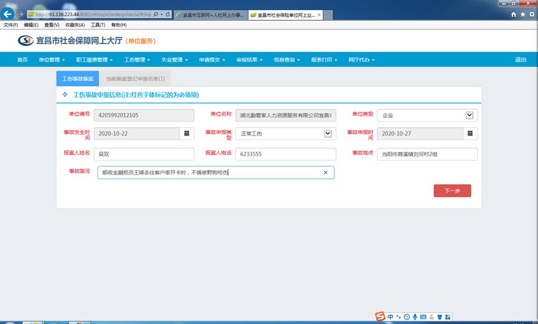Click the red 下一步 button
Viewport: 538px width, 324px height.
click(x=452, y=191)
